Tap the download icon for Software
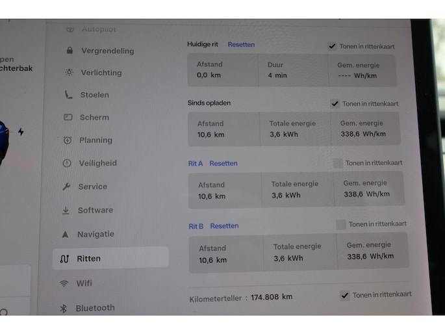 coord(66,211)
